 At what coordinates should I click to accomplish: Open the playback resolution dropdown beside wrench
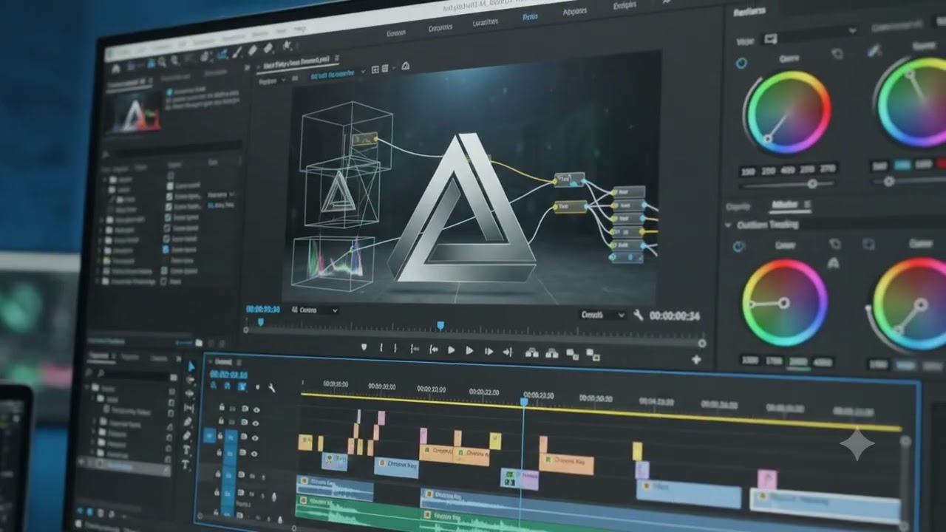coord(602,315)
